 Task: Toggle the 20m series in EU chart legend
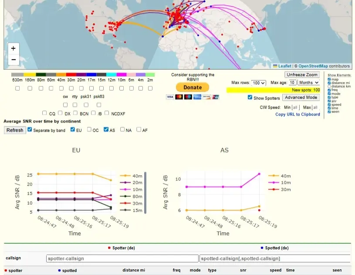131,183
